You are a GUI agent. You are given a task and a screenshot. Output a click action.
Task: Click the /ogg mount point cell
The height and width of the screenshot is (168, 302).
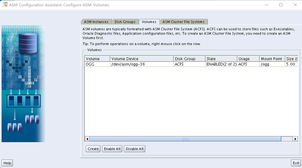click(x=272, y=64)
